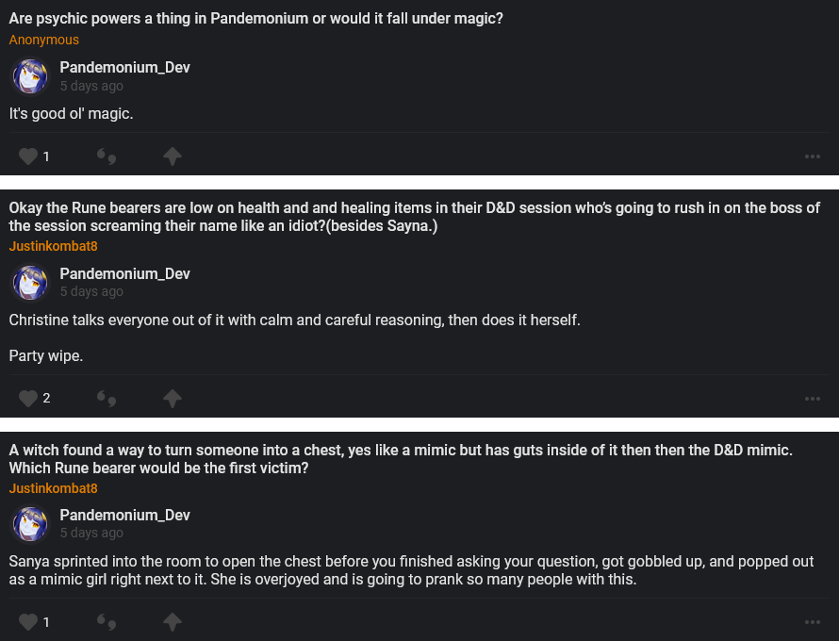Open Justinkombat8 profile on witch chest question
Image resolution: width=839 pixels, height=641 pixels.
[x=53, y=488]
